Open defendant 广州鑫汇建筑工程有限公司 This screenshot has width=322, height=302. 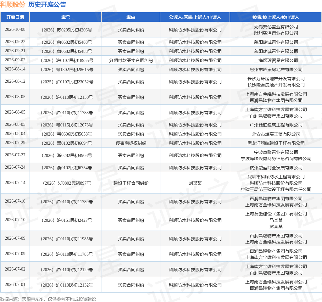click(x=276, y=125)
